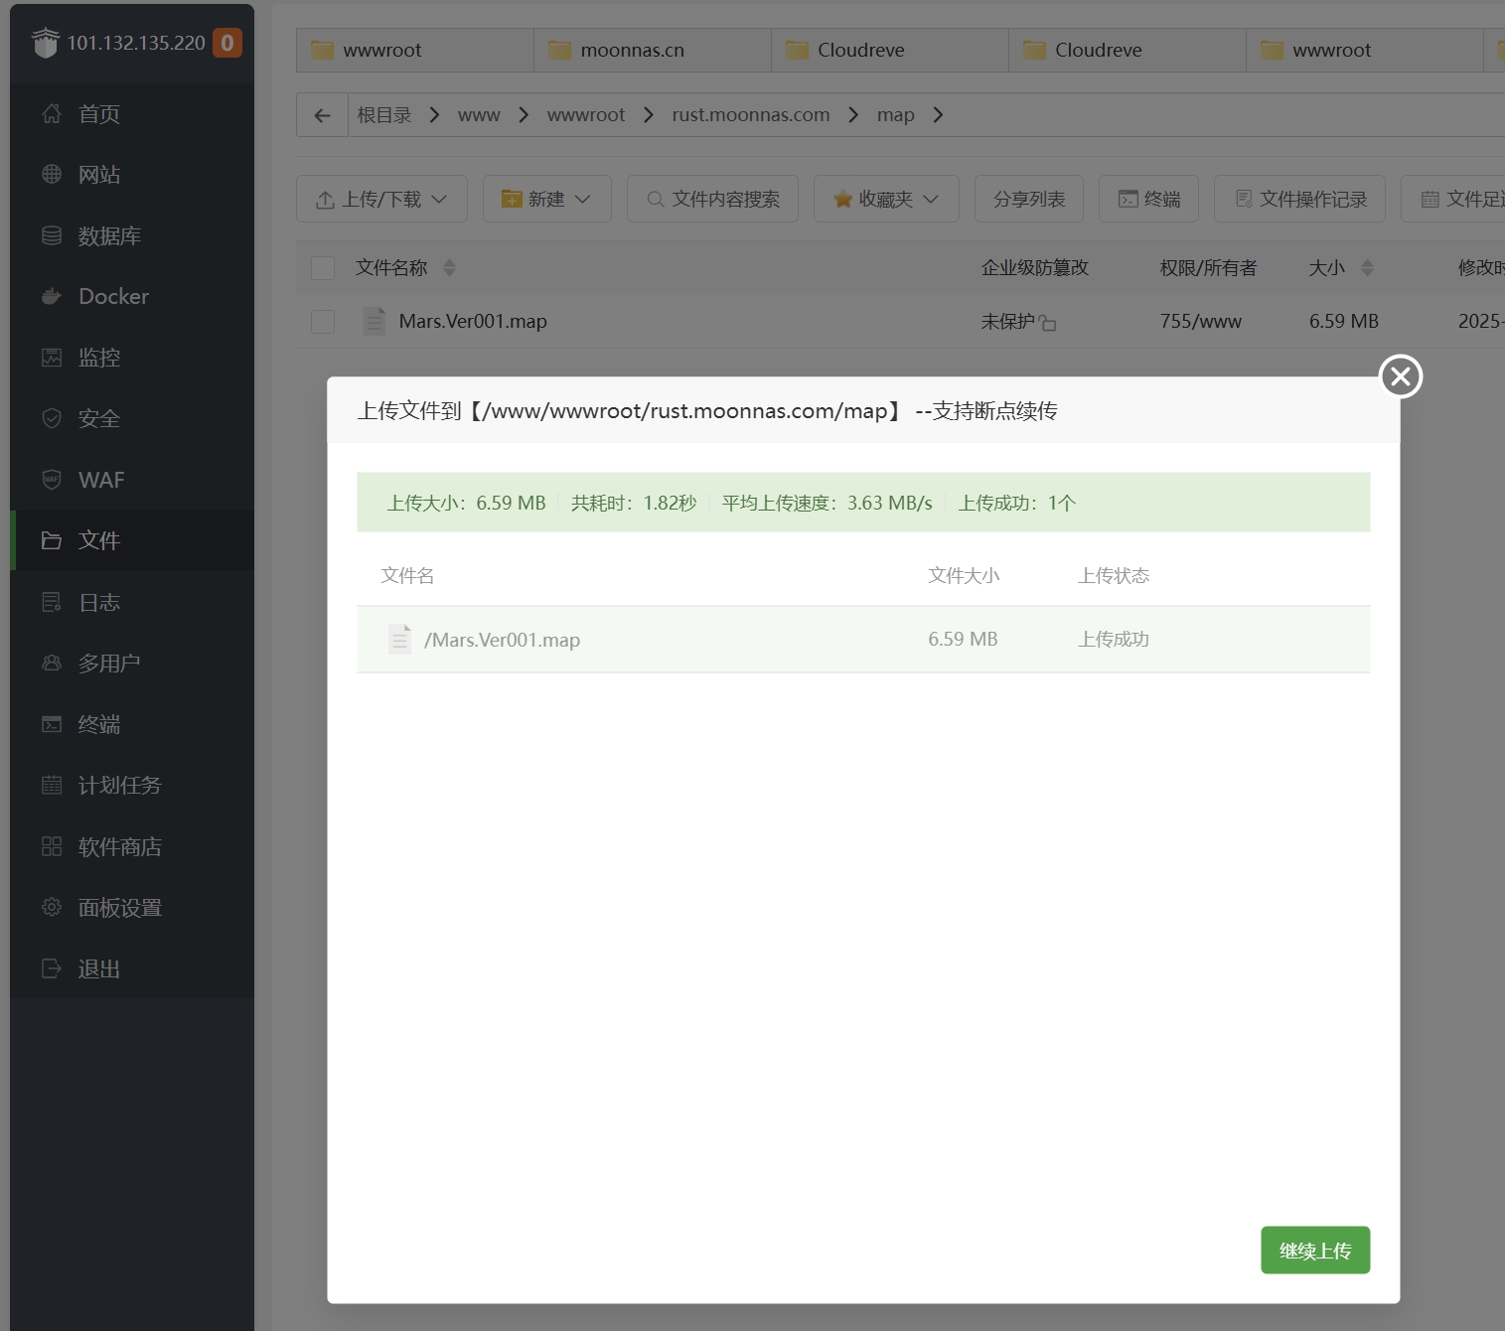
Task: Switch to the first wwwroot folder tab
Action: click(415, 50)
